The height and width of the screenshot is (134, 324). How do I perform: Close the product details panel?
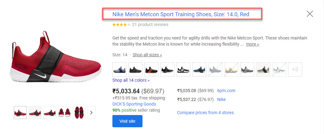(x=310, y=14)
